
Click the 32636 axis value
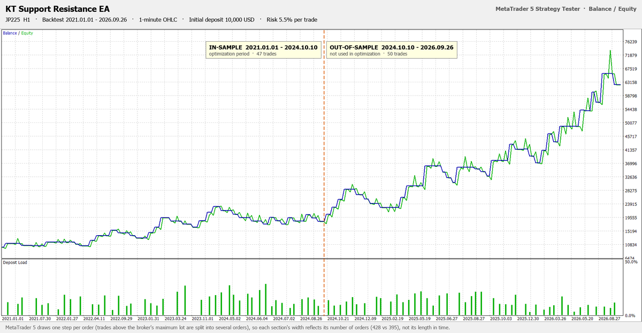click(x=630, y=177)
